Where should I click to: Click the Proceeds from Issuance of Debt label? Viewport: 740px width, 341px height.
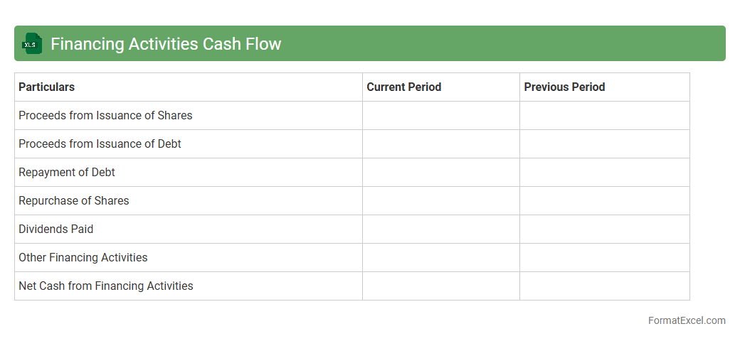click(100, 144)
